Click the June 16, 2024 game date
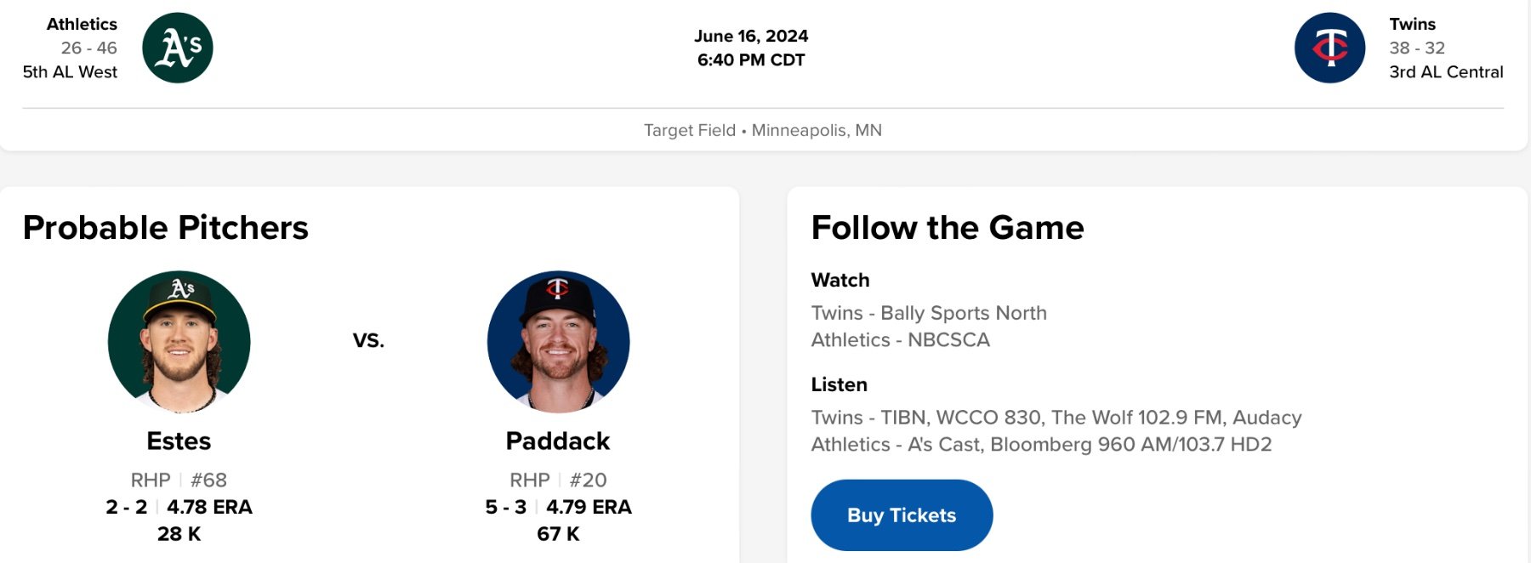The image size is (1531, 563). click(x=751, y=36)
